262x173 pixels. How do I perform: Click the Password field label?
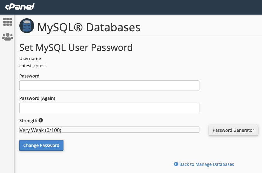pos(30,76)
